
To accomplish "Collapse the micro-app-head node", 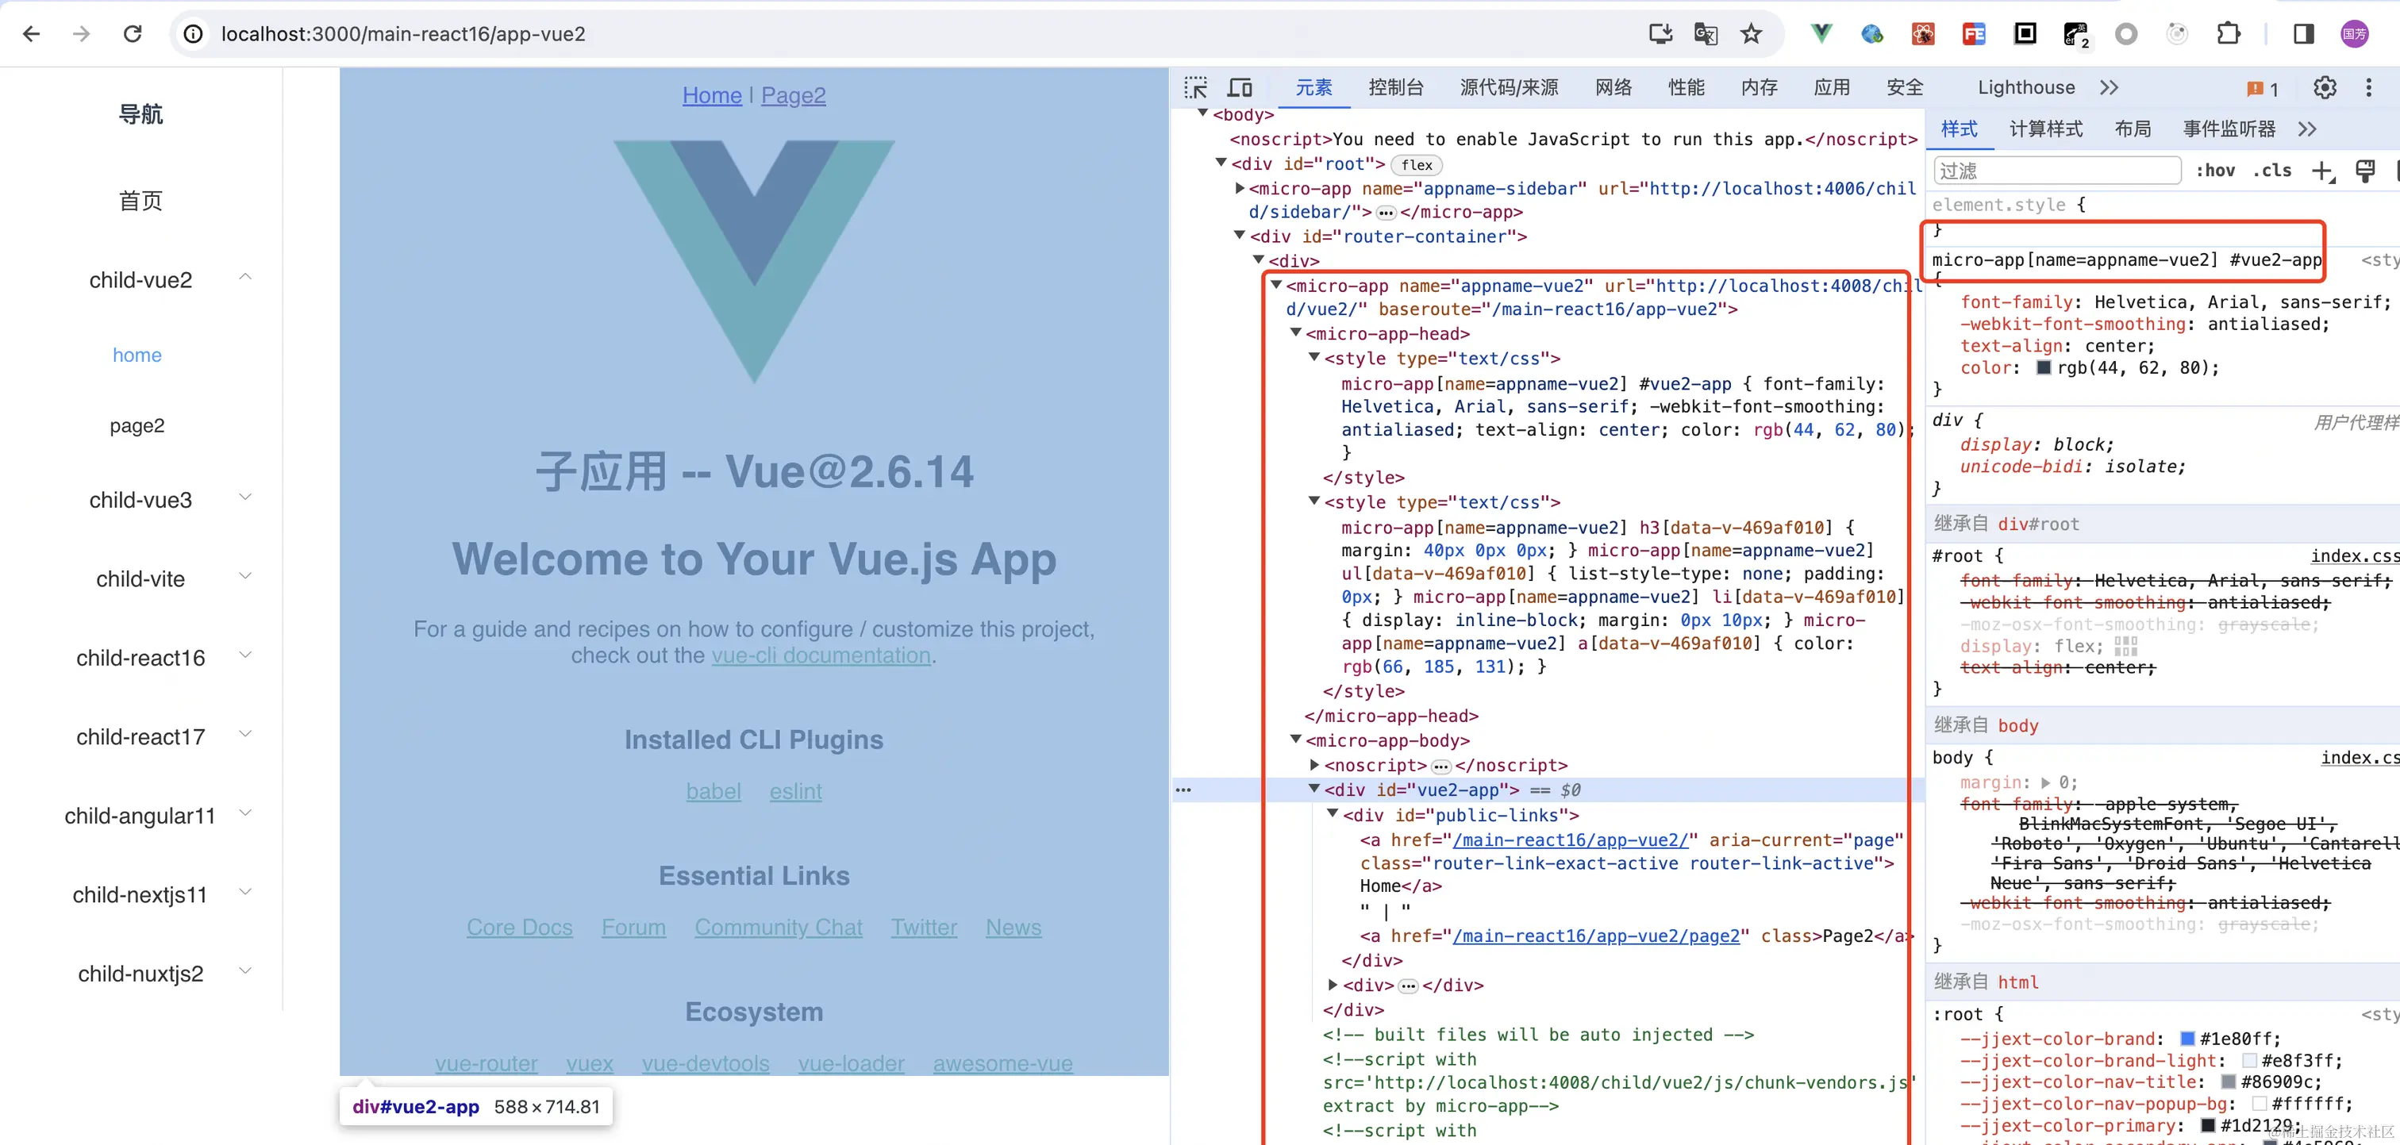I will (x=1296, y=332).
